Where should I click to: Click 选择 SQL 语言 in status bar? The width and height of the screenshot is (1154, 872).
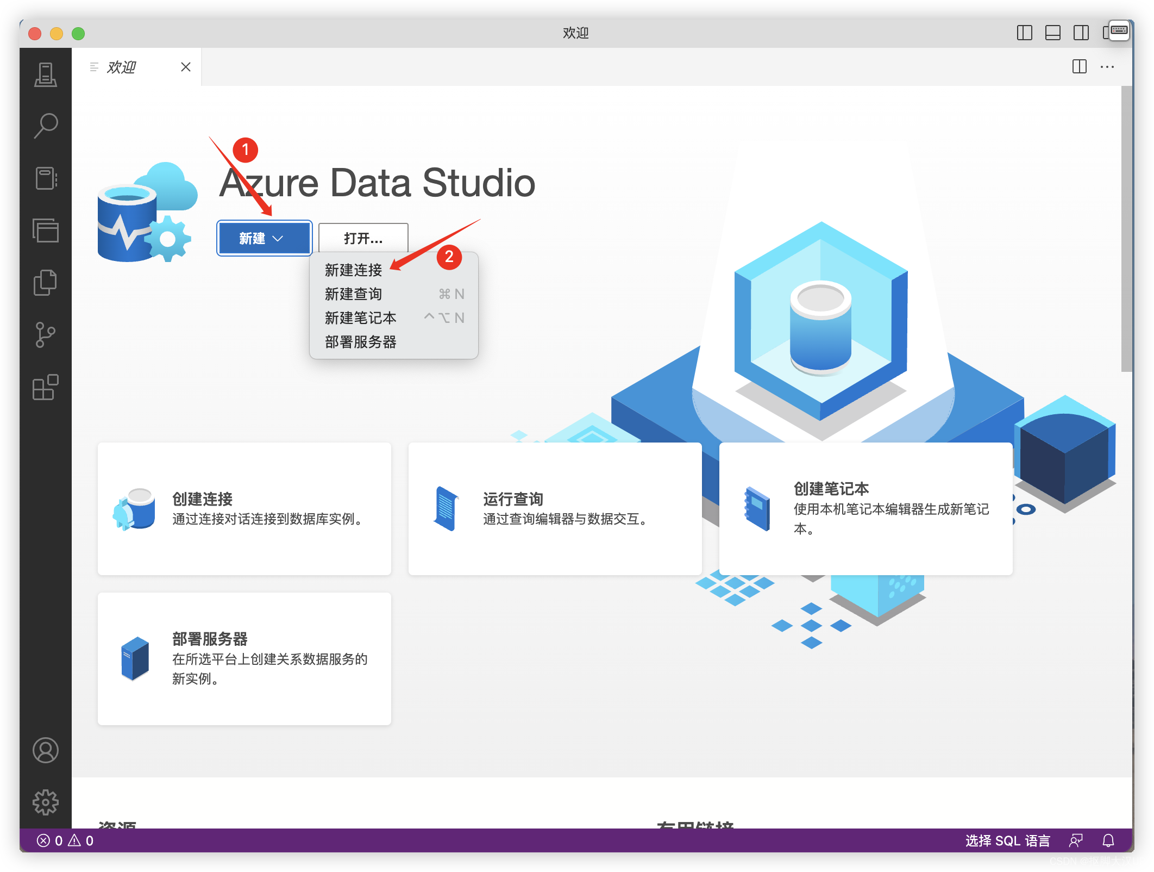(x=1007, y=840)
